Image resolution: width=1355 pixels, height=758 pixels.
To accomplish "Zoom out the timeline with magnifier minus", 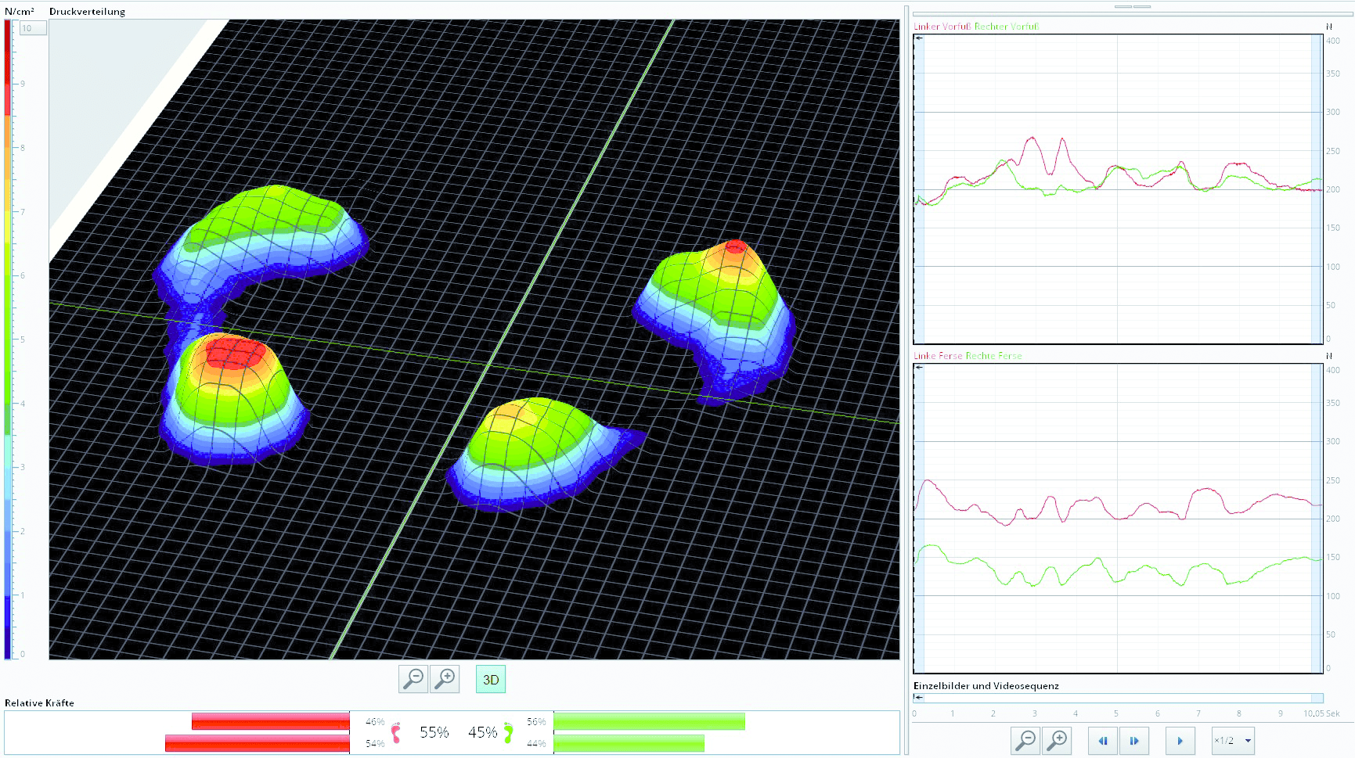I will tap(1025, 740).
